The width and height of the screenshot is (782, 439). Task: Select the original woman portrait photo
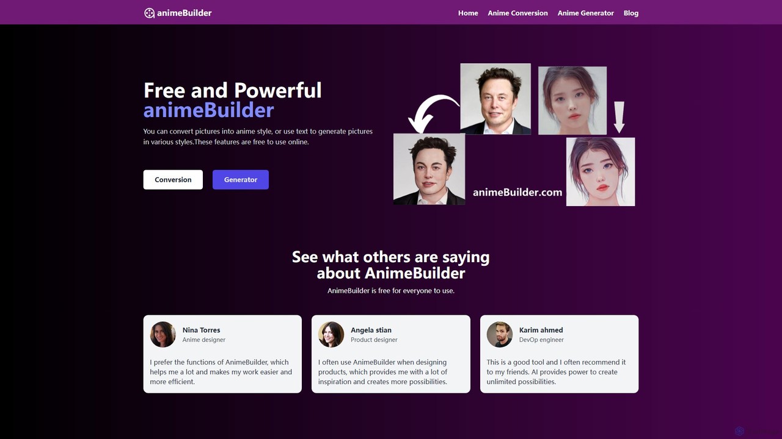pos(572,101)
